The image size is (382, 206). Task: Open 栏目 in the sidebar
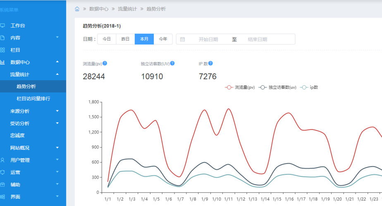[x=15, y=50]
